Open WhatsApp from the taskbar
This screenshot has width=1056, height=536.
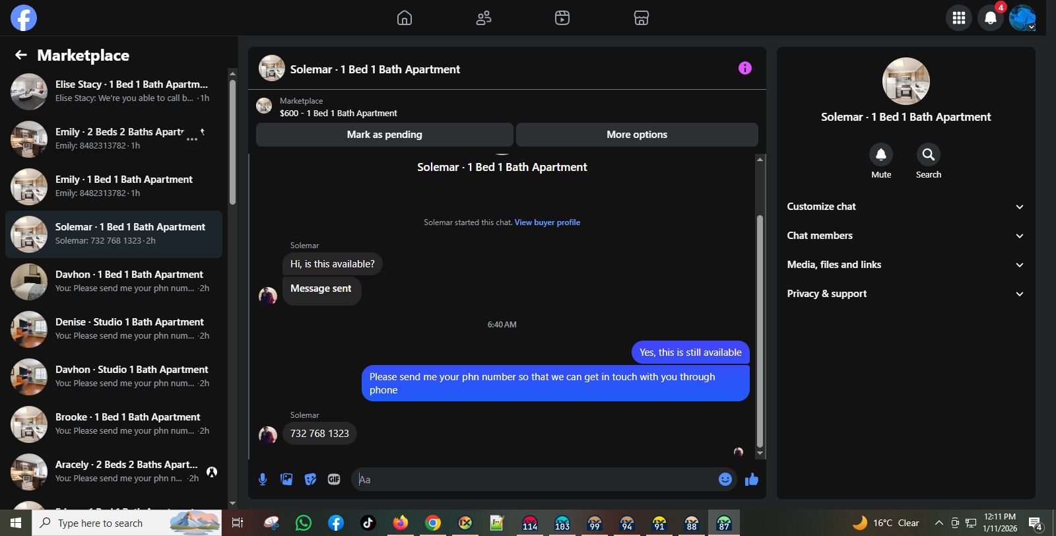[x=304, y=523]
